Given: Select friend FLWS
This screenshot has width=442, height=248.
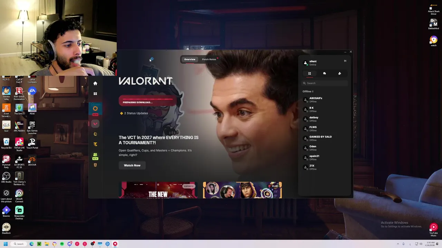Looking at the screenshot, I should [x=325, y=129].
